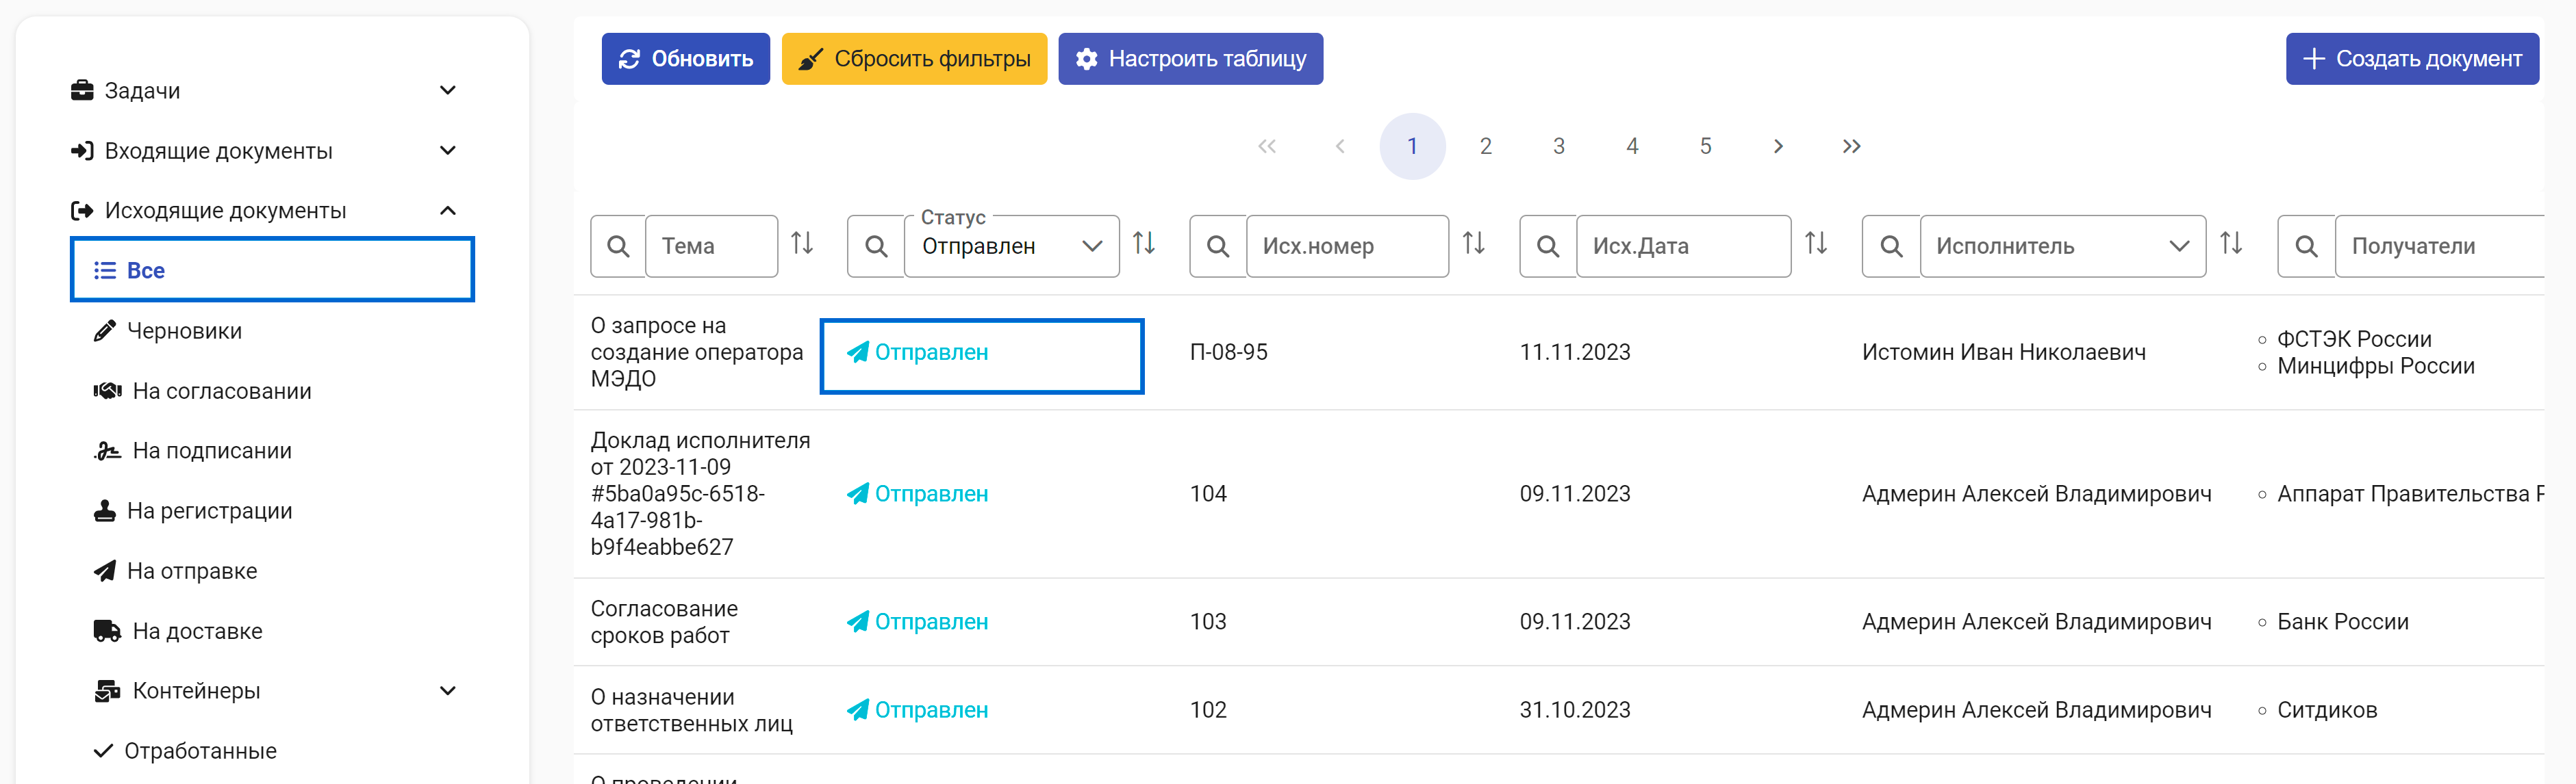2576x784 pixels.
Task: Click search icon of the Исх.Дата filter
Action: (x=1548, y=246)
